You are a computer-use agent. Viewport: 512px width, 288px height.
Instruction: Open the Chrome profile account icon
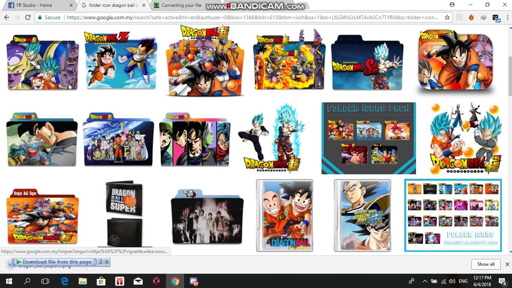click(452, 5)
